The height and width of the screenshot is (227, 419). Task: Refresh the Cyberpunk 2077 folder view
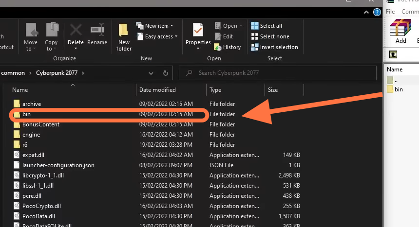166,73
